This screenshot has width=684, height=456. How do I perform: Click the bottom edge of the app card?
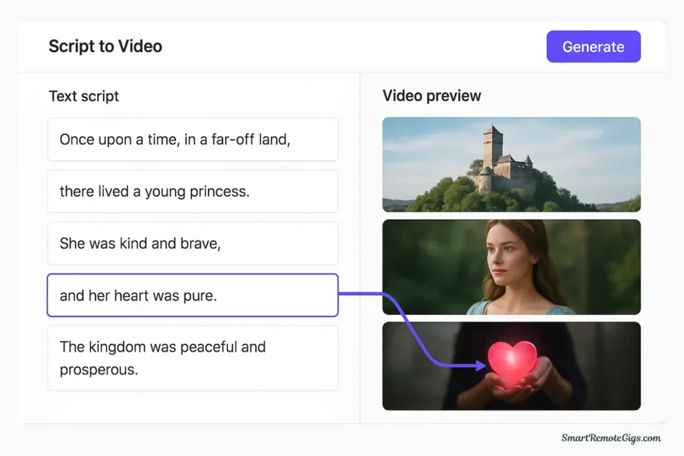click(x=342, y=421)
